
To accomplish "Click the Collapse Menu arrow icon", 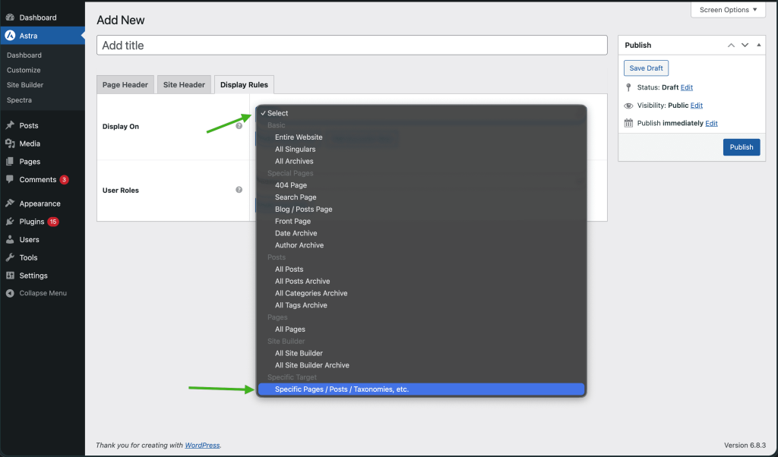I will (9, 293).
